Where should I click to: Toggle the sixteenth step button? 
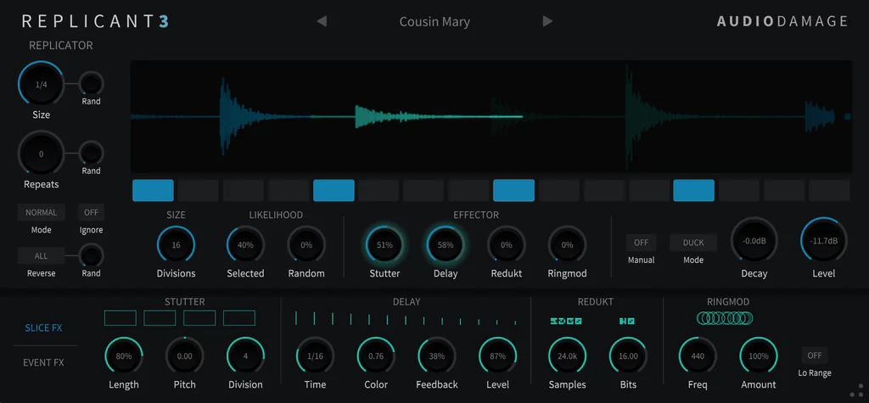(829, 190)
